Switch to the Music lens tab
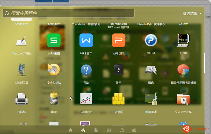Screen dimensions: 211x134 point(122,130)
